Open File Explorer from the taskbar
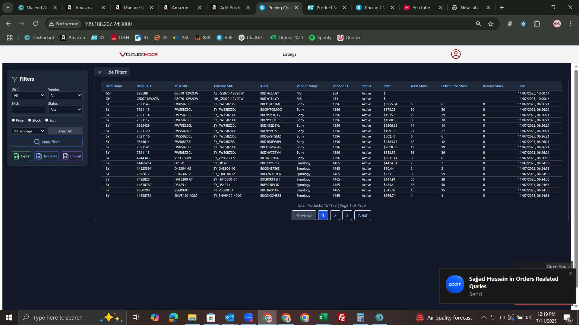Screen dimensions: 579x325 (x=192, y=317)
